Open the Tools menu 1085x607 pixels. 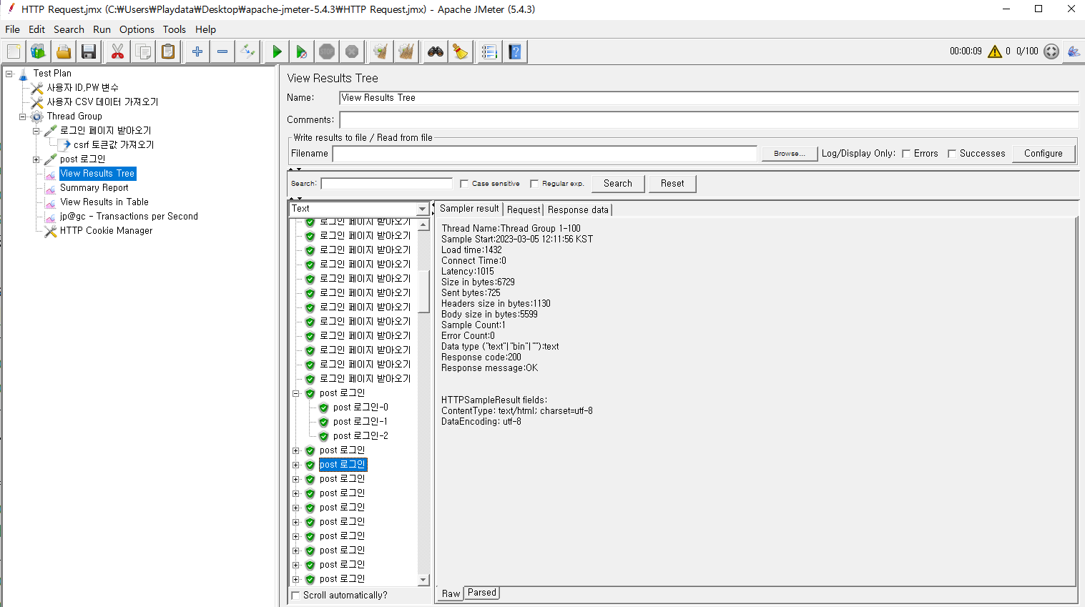pyautogui.click(x=174, y=29)
